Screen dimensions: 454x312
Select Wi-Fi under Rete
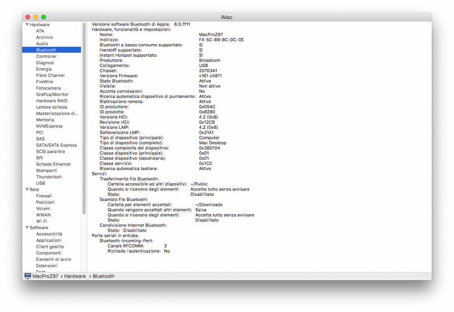[41, 222]
